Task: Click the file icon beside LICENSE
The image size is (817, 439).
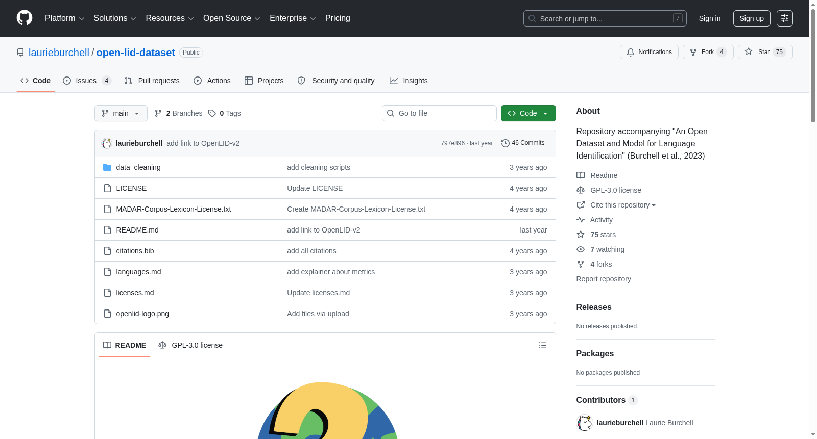Action: (x=107, y=188)
